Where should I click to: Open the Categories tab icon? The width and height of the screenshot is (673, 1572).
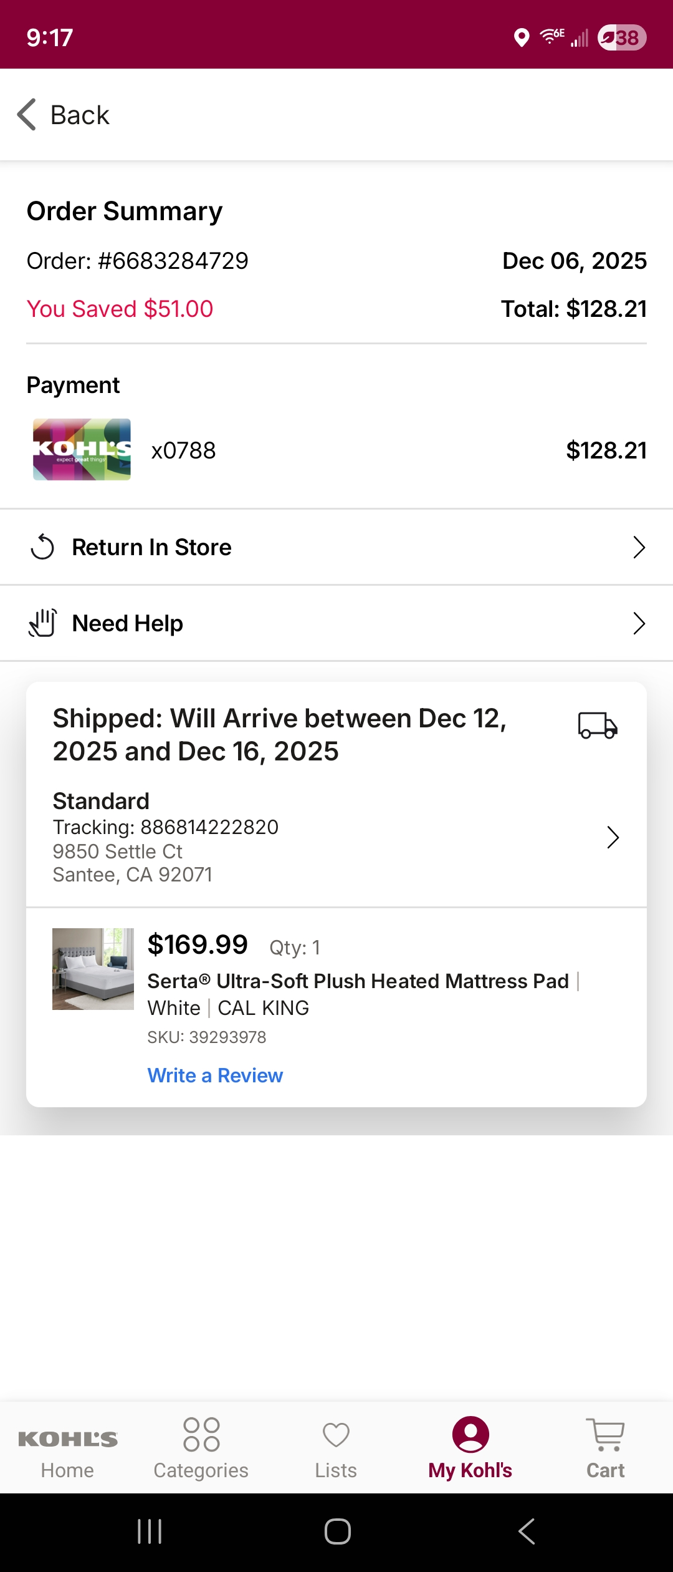pos(201,1434)
